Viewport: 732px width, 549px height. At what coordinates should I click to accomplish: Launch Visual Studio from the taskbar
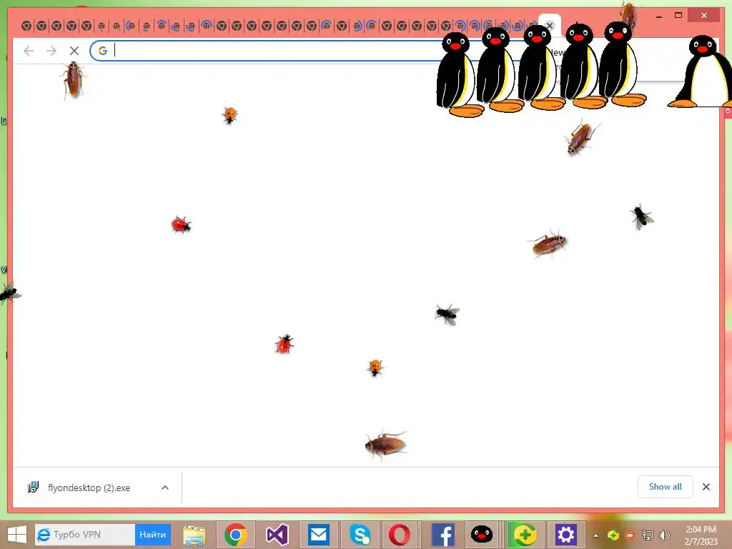277,535
